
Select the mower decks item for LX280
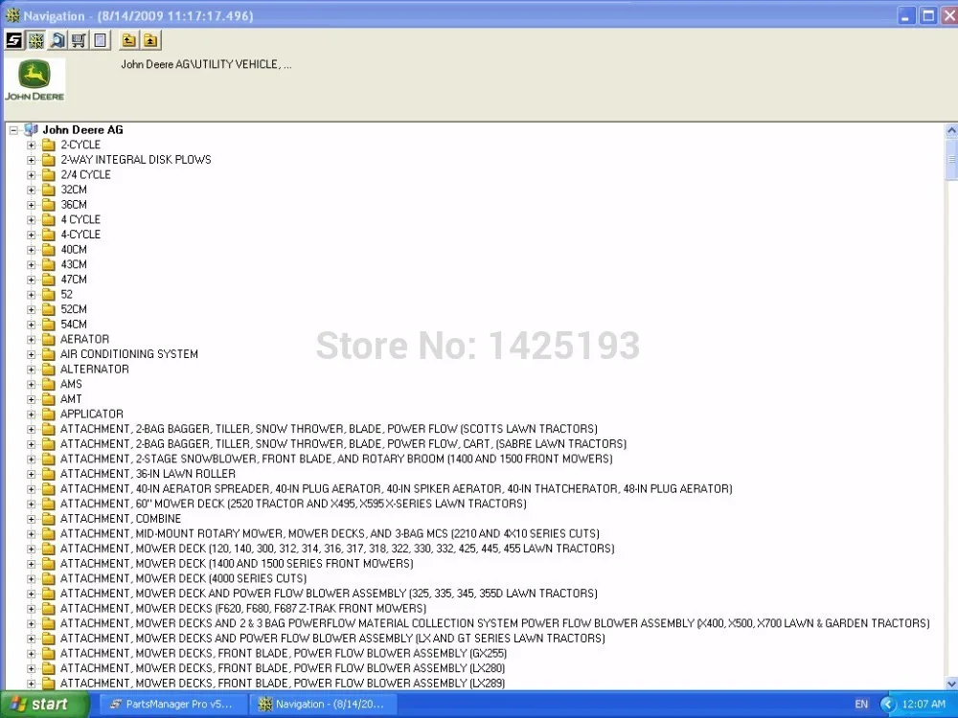[283, 668]
